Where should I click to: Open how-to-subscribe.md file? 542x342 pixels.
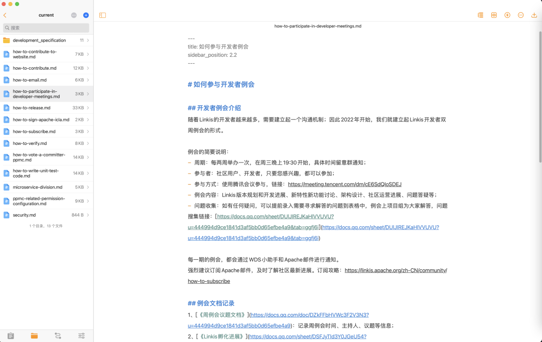[x=47, y=131]
